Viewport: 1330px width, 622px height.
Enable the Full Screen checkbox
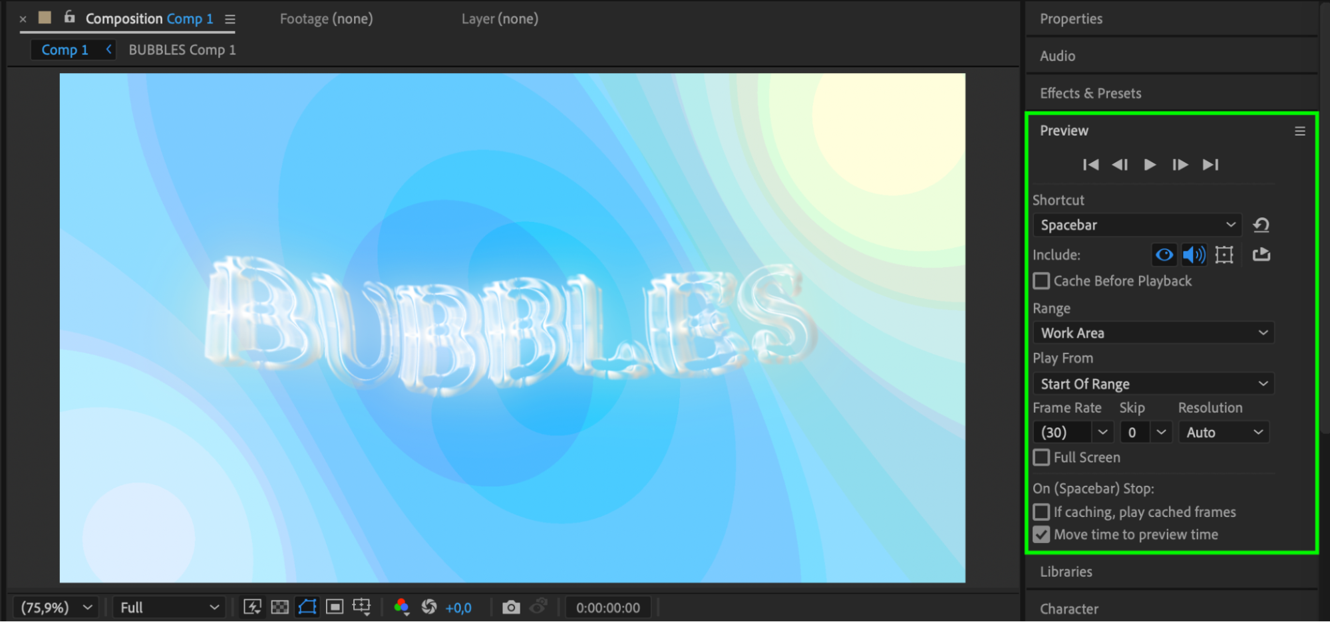[1041, 458]
